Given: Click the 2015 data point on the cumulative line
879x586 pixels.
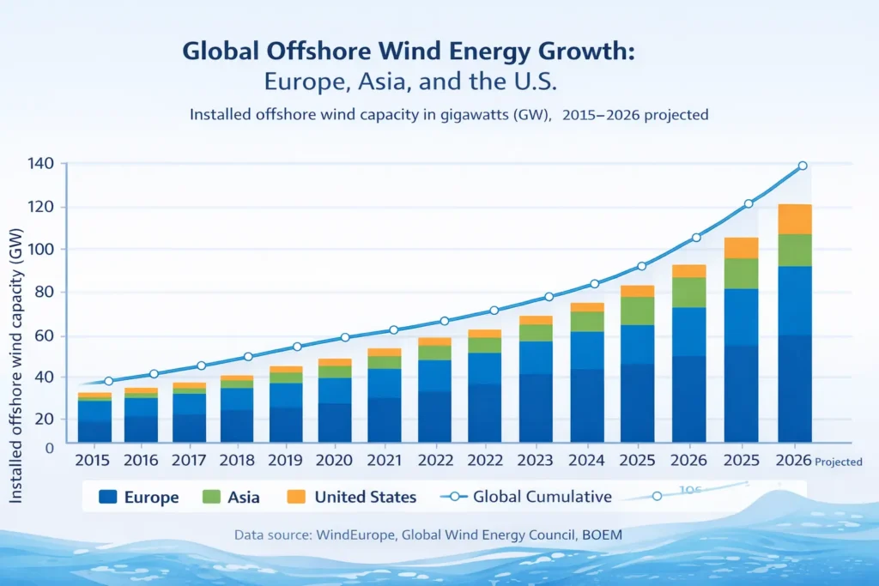Looking at the screenshot, I should [106, 379].
